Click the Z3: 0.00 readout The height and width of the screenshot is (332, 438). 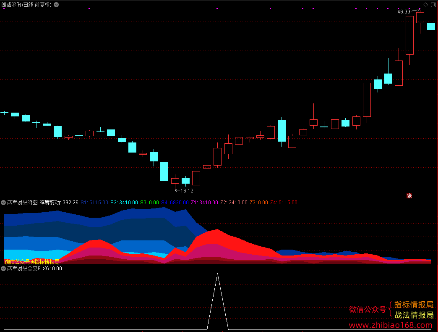(x=259, y=203)
